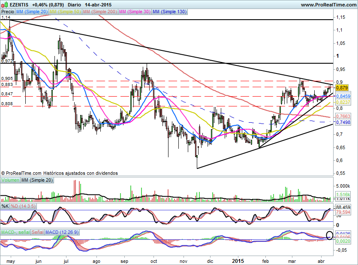Toggle the MM (Simple 200) legend label
The height and width of the screenshot is (265, 358).
tap(99, 12)
